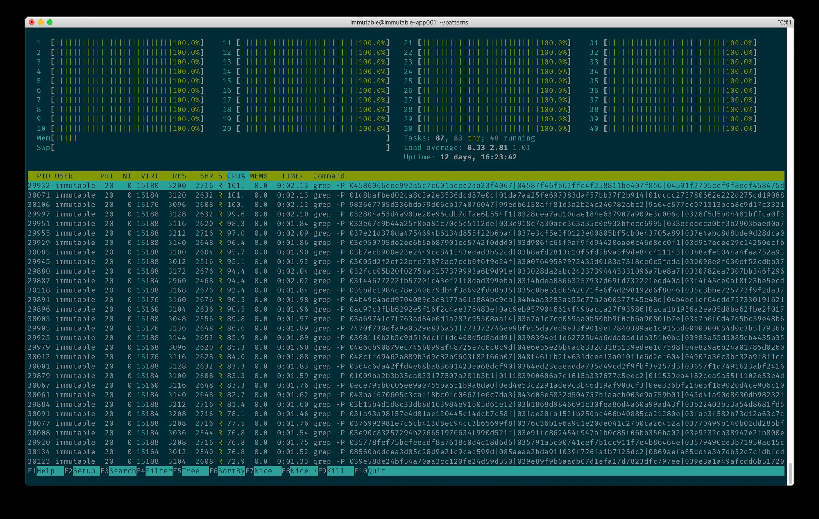Select process row with PID 29997
The width and height of the screenshot is (819, 519).
pos(406,214)
